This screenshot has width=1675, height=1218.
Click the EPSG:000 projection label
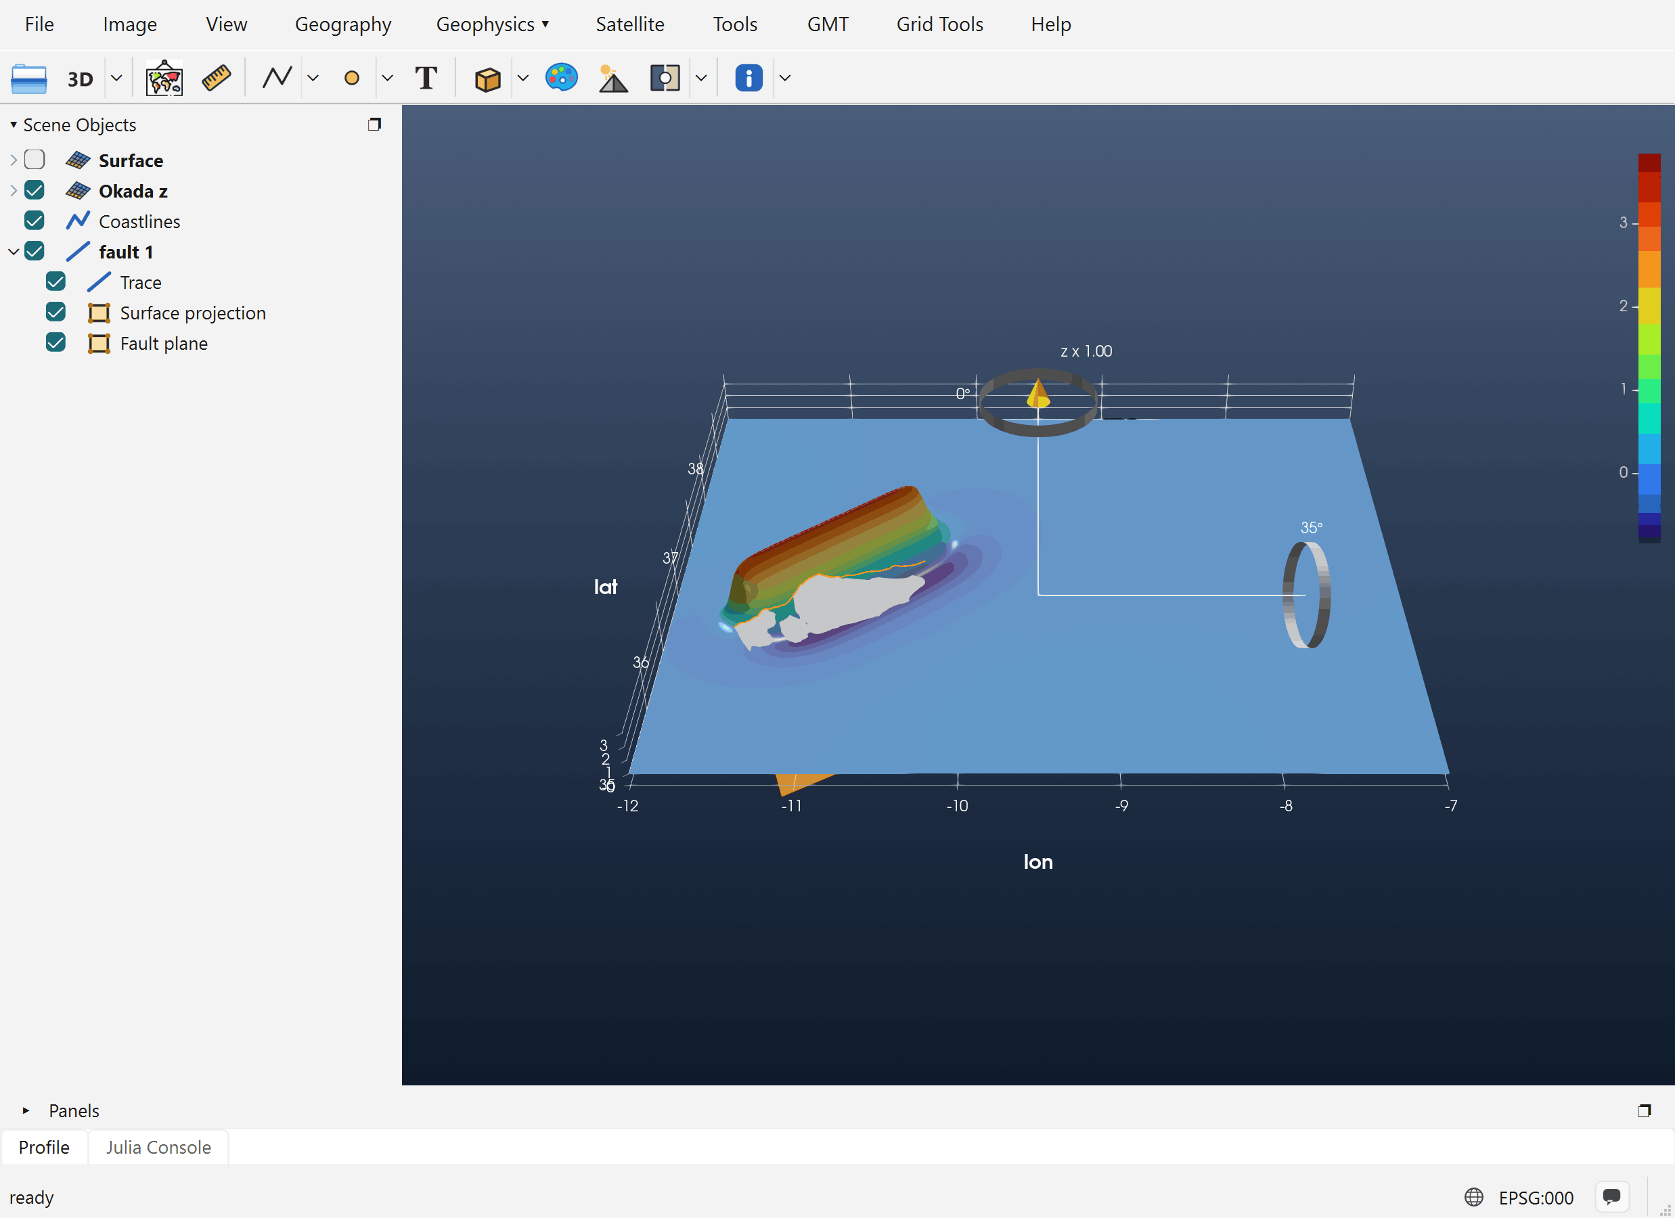(x=1536, y=1197)
